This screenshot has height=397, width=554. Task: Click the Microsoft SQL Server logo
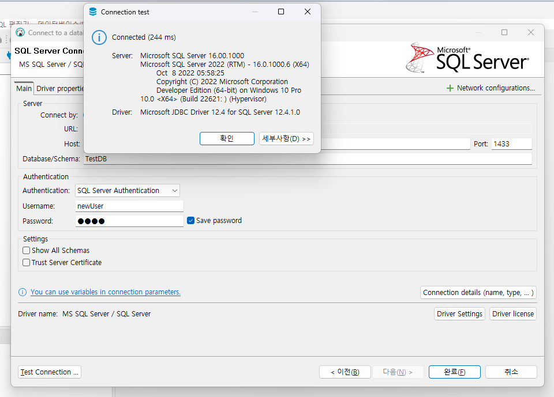pyautogui.click(x=467, y=58)
